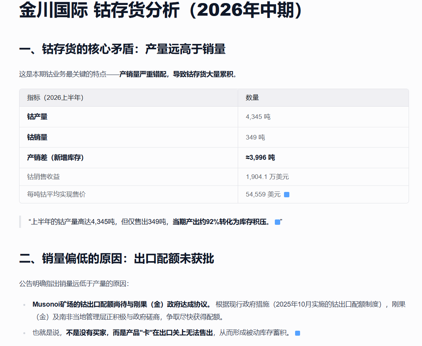Select the page title 金川国际 钴存货分析

pyautogui.click(x=161, y=10)
